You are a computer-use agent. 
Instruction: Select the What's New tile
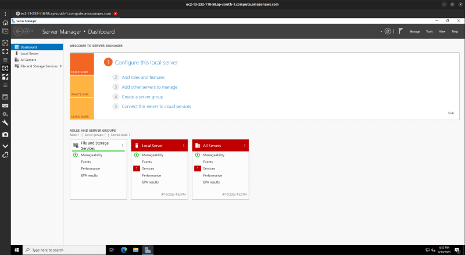pos(82,87)
